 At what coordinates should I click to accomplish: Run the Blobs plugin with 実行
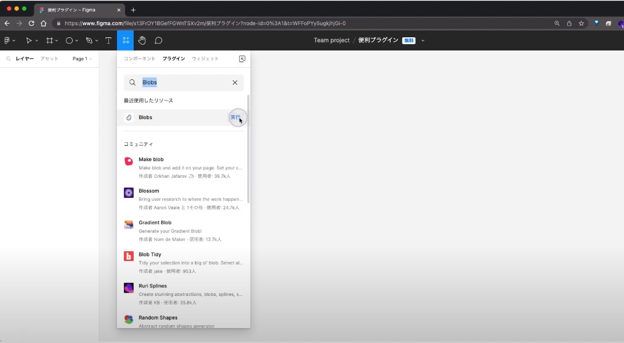tap(235, 118)
